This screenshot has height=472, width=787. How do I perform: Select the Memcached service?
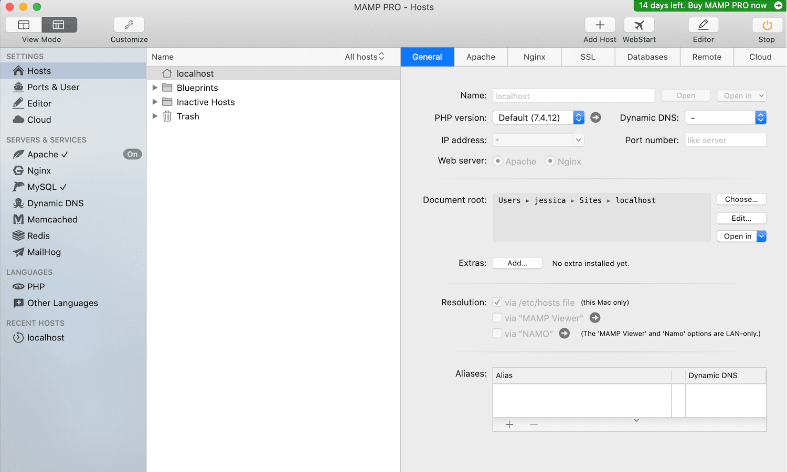(17, 219)
